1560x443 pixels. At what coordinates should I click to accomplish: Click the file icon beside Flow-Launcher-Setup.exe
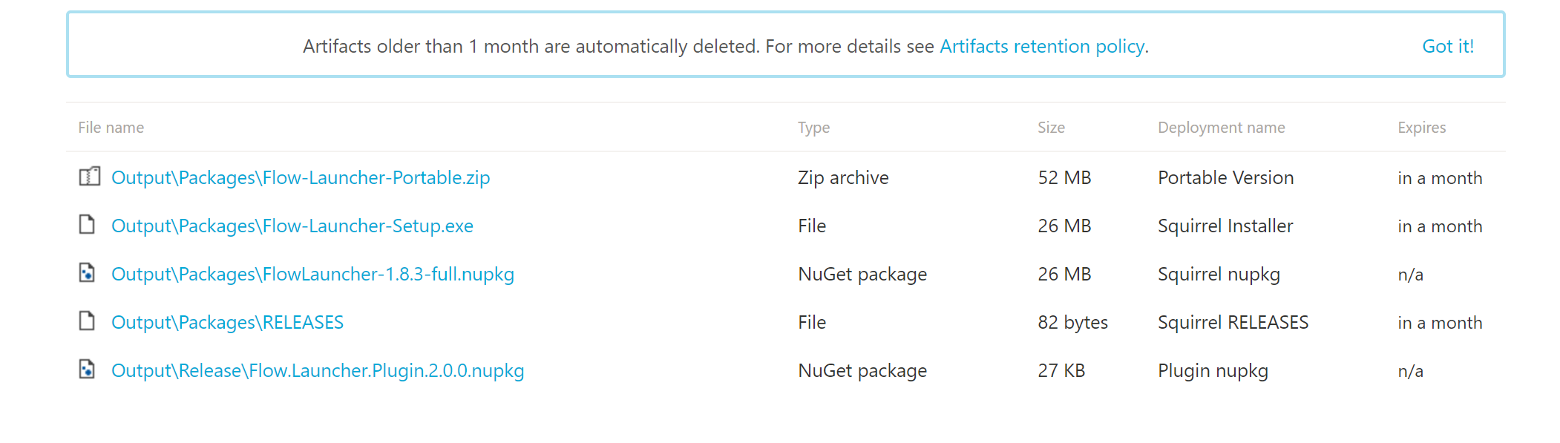pos(87,225)
